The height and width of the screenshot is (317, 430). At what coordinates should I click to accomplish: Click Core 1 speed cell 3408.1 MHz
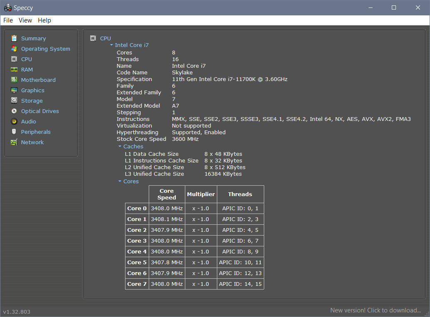point(167,219)
